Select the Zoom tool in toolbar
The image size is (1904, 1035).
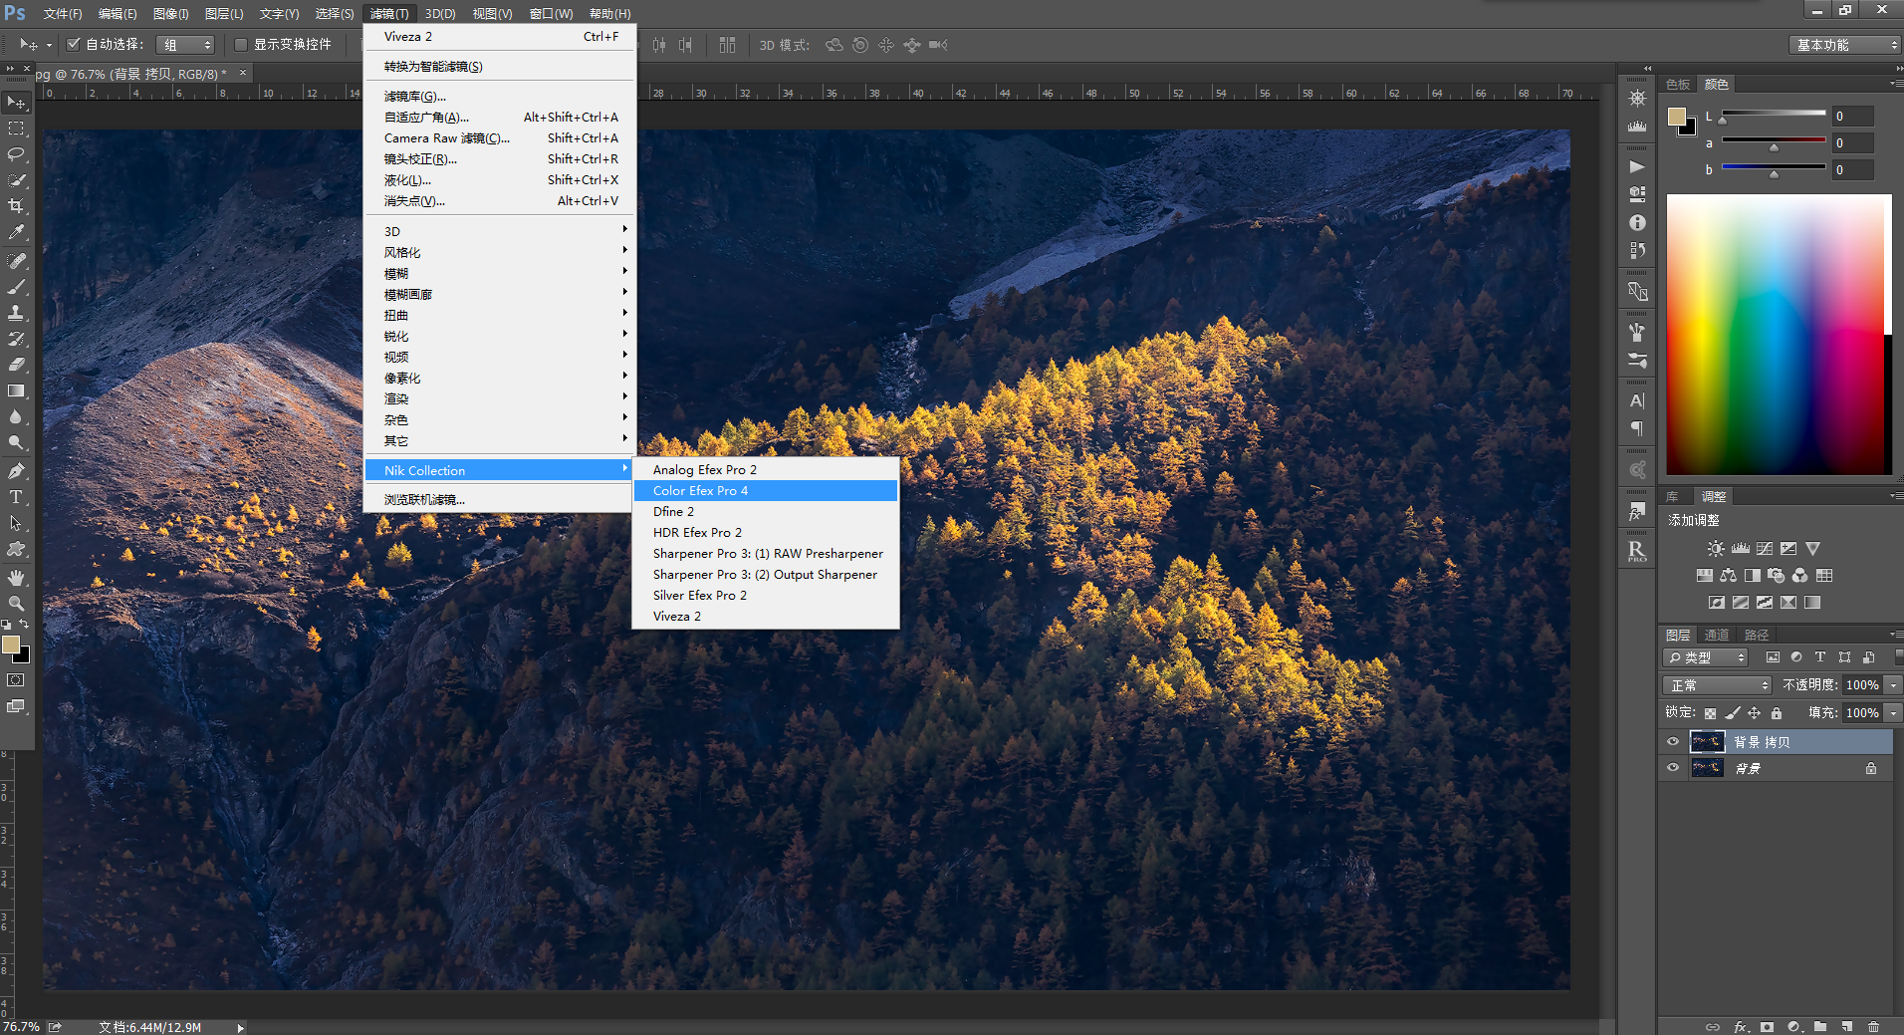(16, 604)
